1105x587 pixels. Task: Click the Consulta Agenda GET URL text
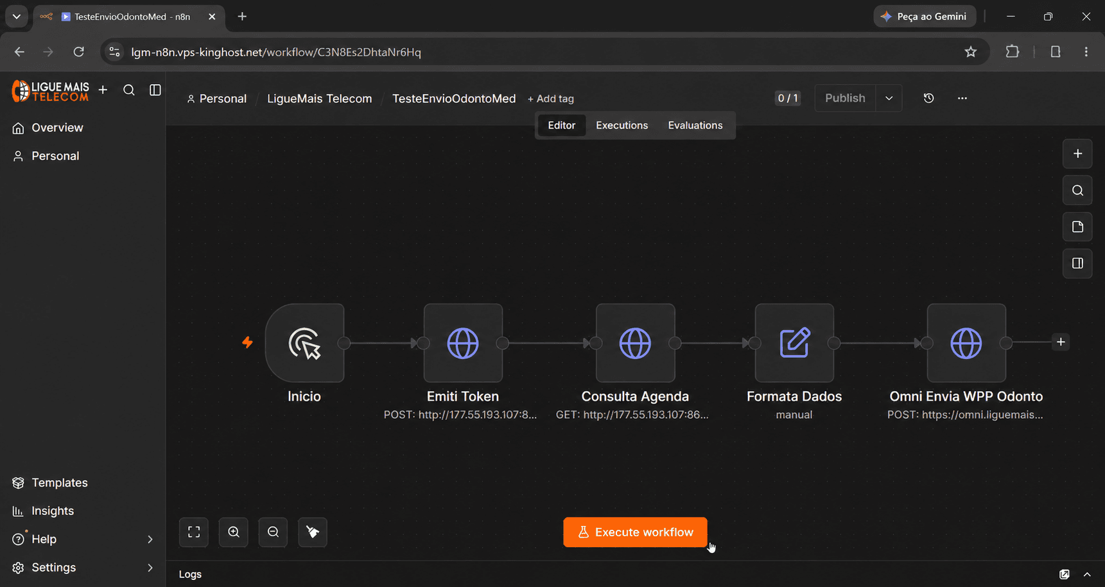point(632,415)
